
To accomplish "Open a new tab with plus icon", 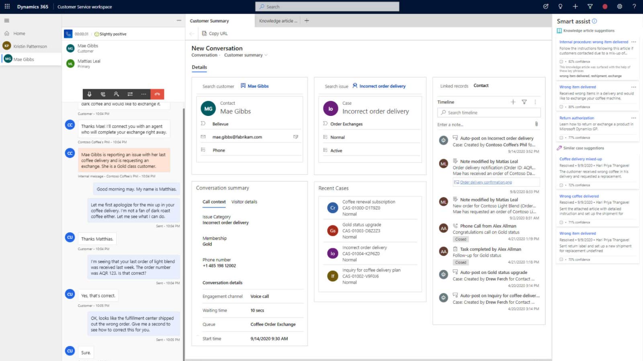I will click(x=307, y=20).
